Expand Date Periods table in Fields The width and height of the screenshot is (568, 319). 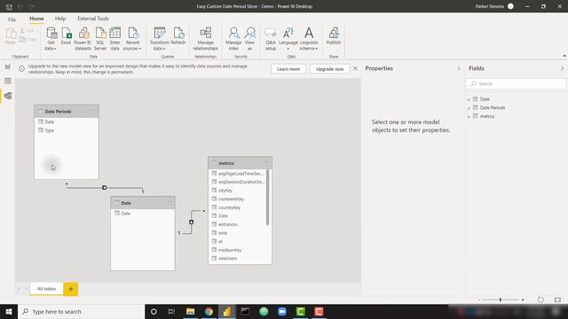[x=469, y=108]
